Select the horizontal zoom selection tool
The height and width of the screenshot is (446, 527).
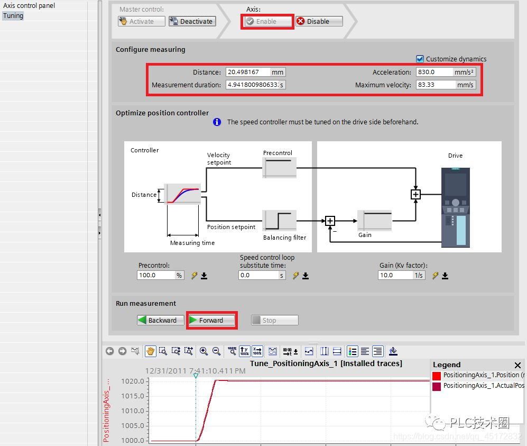tap(189, 351)
